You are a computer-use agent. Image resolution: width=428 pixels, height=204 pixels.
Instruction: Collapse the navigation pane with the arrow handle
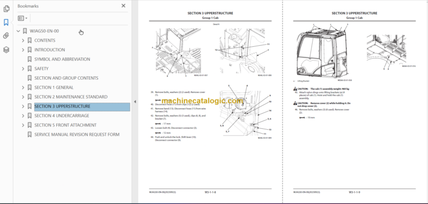click(135, 102)
